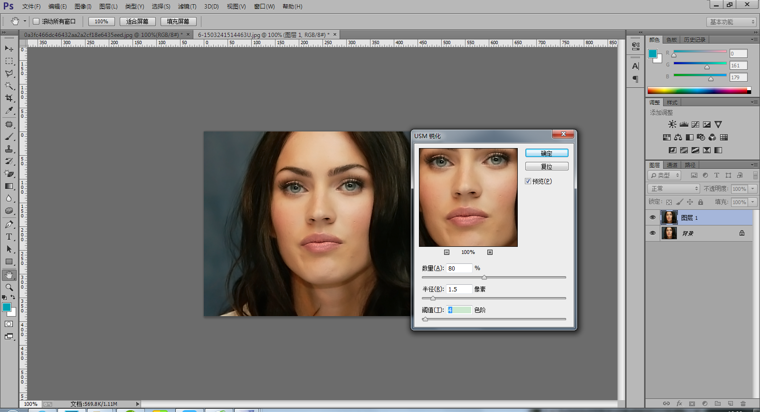
Task: Click the Brightness/Contrast adjustment icon
Action: (672, 124)
